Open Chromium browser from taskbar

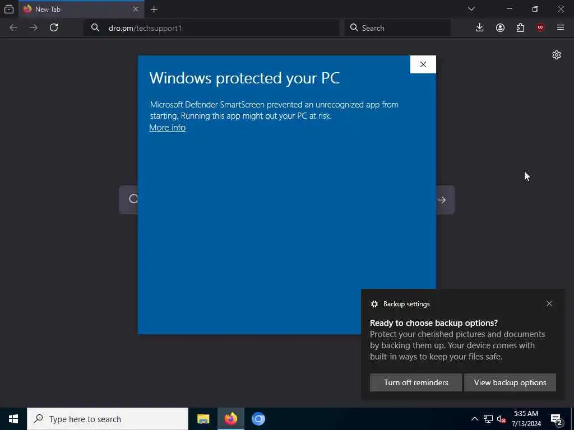[258, 419]
